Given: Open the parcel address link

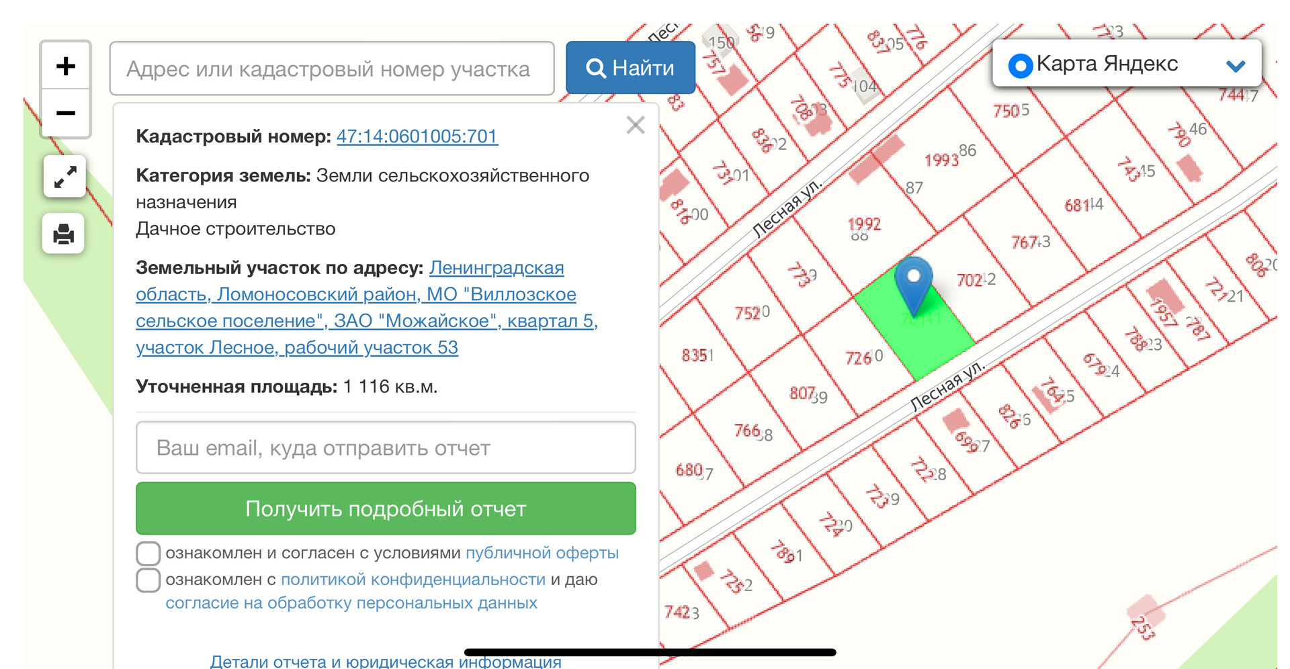Looking at the screenshot, I should tap(367, 308).
